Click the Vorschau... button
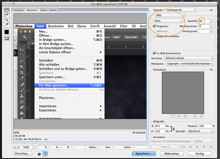The width and height of the screenshot is (220, 159). (x=22, y=153)
